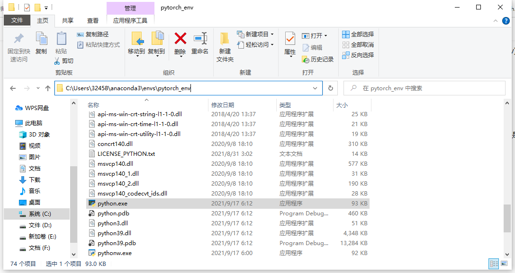Click the New Folder icon
The image size is (515, 273).
[225, 39]
